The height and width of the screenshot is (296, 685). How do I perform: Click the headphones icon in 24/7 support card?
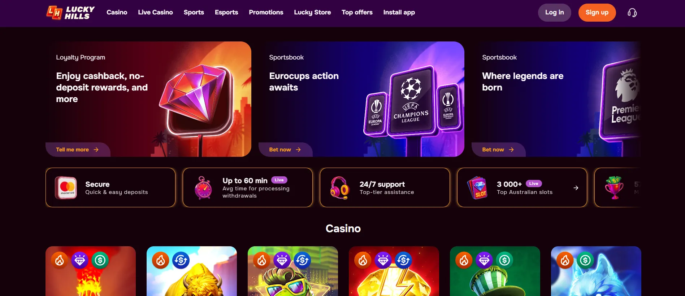tap(340, 187)
